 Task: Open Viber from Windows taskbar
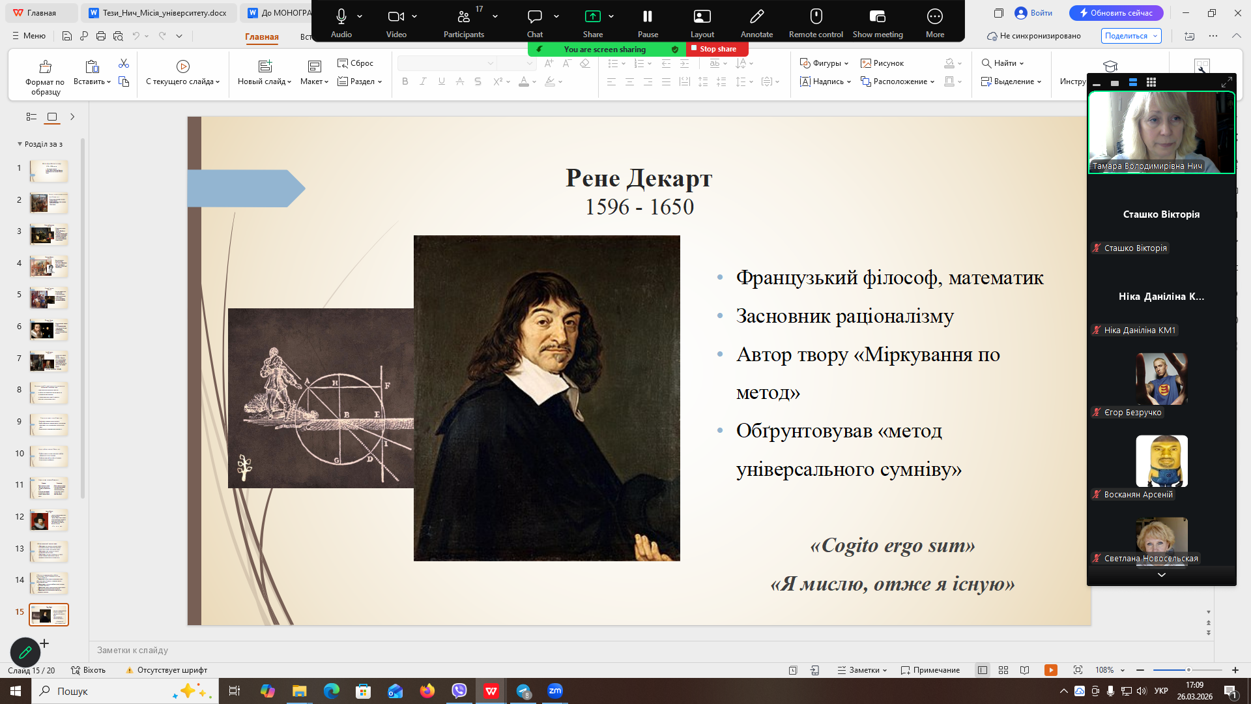point(459,691)
